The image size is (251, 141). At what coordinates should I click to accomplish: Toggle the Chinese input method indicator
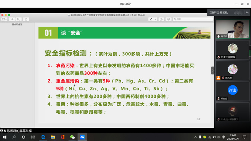click(x=223, y=137)
